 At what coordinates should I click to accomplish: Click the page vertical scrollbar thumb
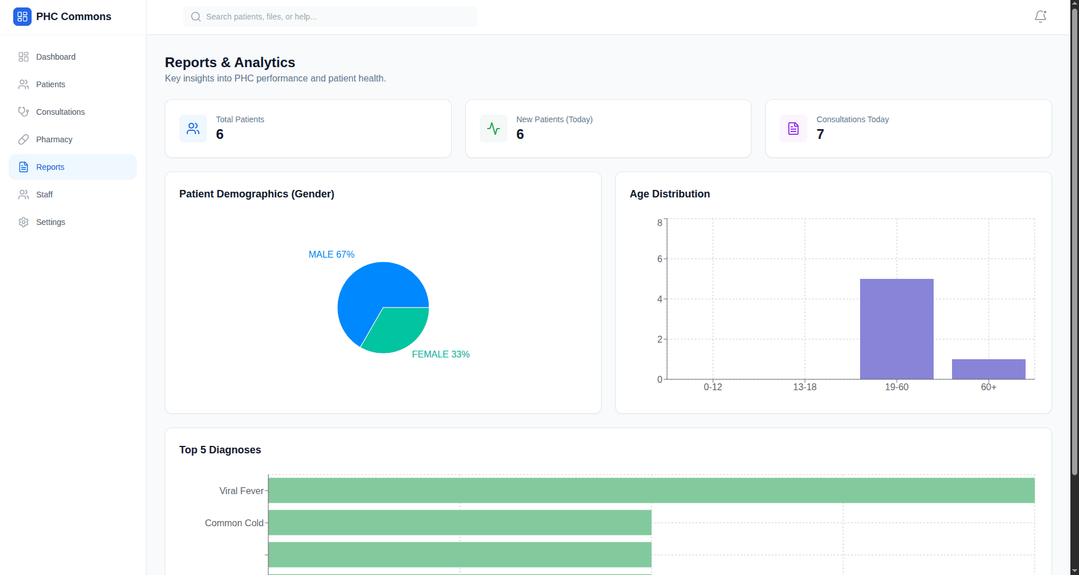click(x=1074, y=241)
